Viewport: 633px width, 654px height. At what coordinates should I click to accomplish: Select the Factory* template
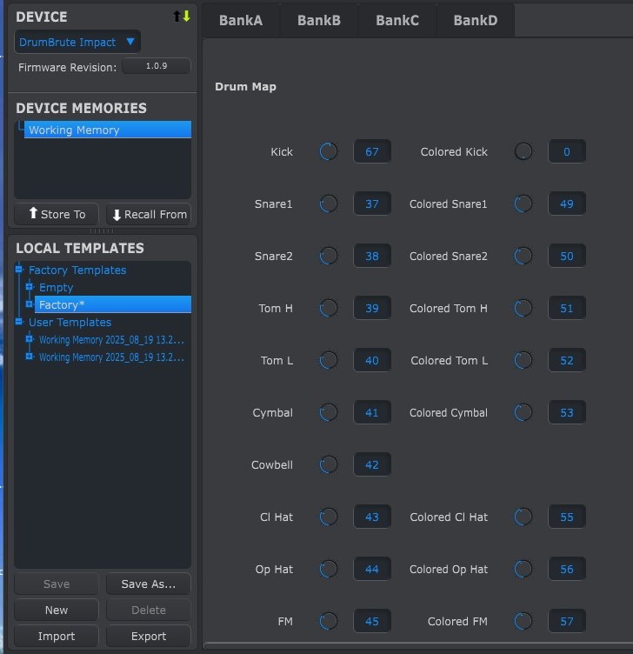pyautogui.click(x=111, y=305)
